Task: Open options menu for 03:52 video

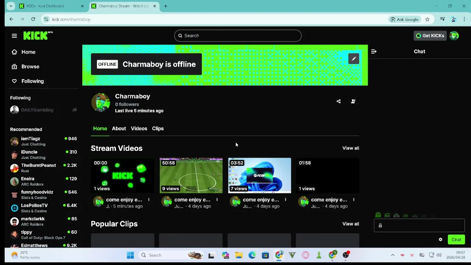Action: pos(285,199)
